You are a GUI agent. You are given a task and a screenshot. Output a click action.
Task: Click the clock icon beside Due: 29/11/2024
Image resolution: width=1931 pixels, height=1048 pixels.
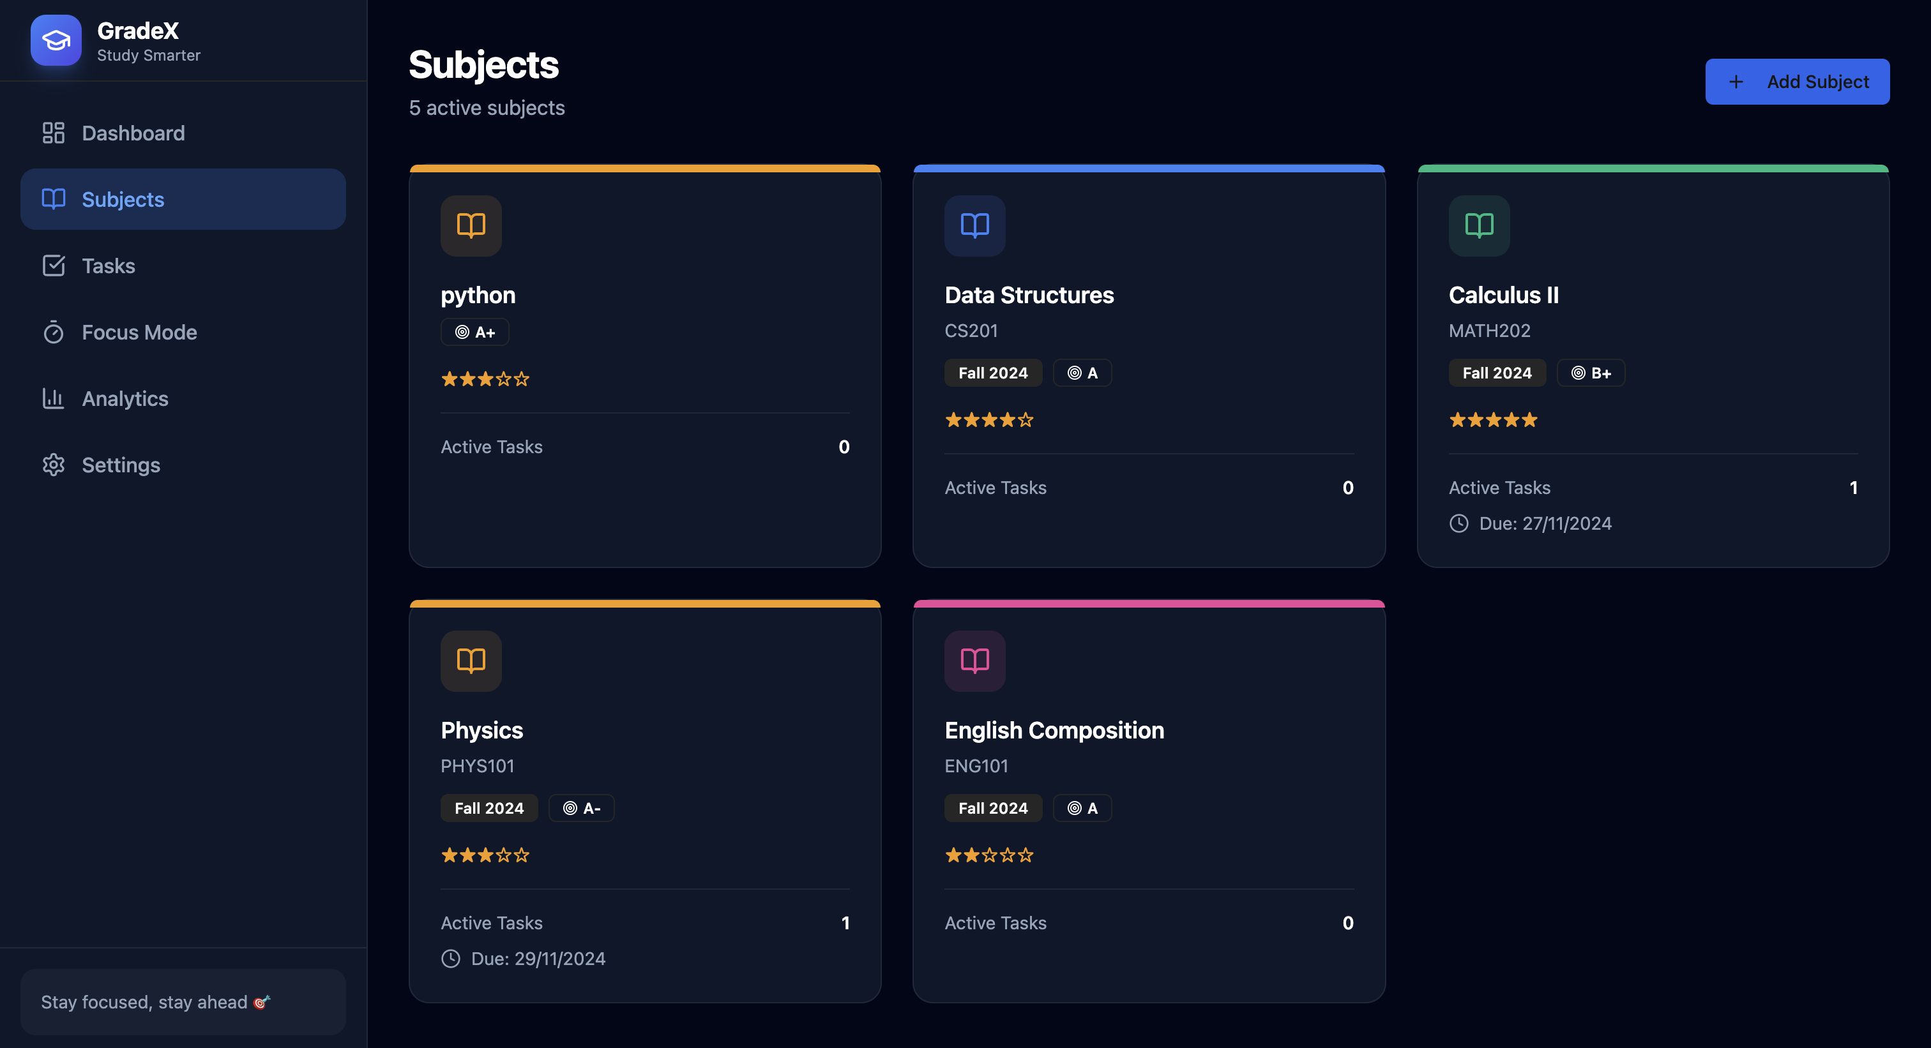click(x=451, y=959)
